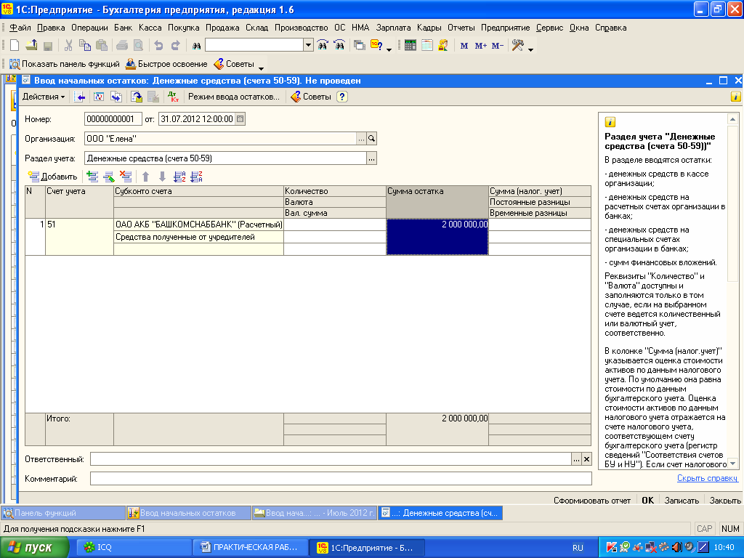Click Показать панель функций button
This screenshot has height=558, width=744.
pos(65,64)
